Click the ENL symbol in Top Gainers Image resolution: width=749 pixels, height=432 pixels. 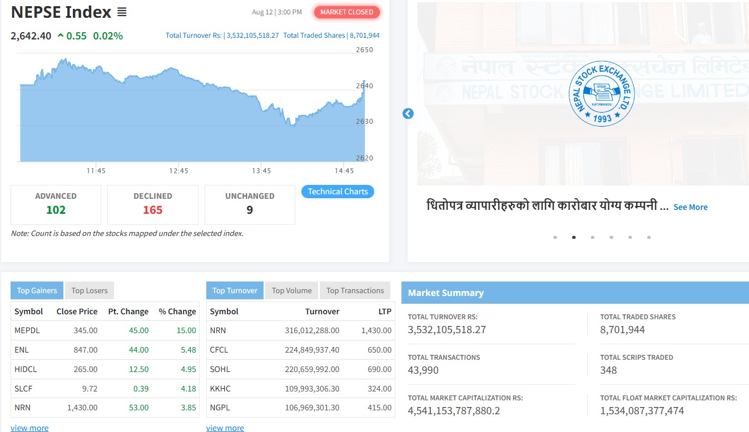(22, 350)
